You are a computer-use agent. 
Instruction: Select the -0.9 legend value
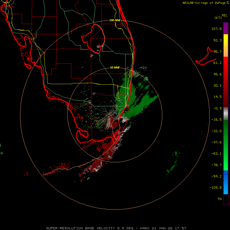tap(217, 108)
